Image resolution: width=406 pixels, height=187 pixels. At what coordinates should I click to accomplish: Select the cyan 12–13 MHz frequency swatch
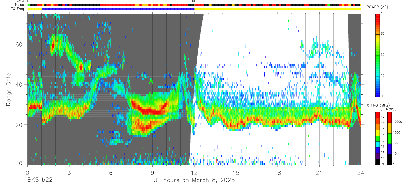pyautogui.click(x=378, y=144)
